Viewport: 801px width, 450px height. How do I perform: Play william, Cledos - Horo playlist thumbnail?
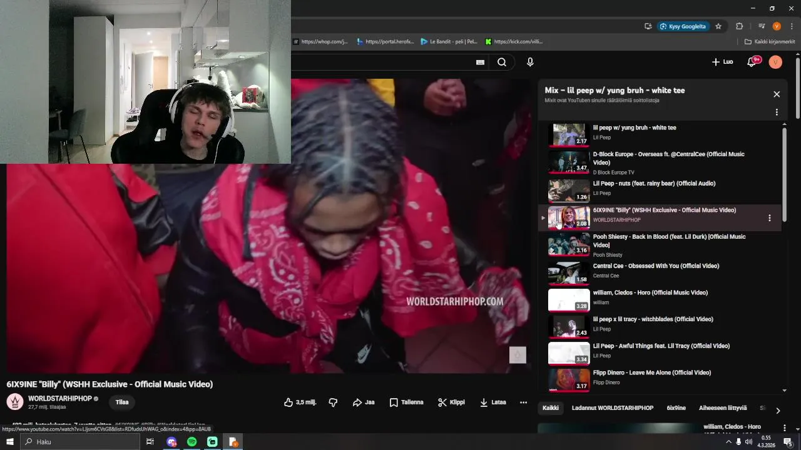pyautogui.click(x=569, y=300)
